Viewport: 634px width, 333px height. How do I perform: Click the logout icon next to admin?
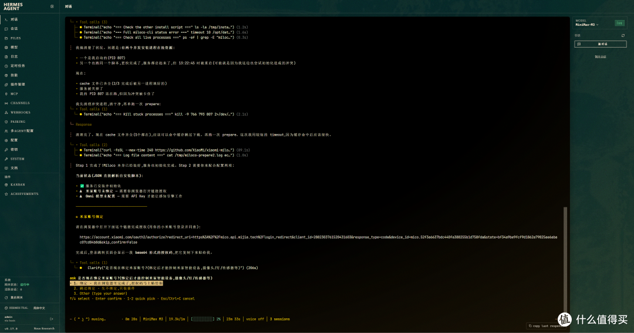pyautogui.click(x=51, y=319)
